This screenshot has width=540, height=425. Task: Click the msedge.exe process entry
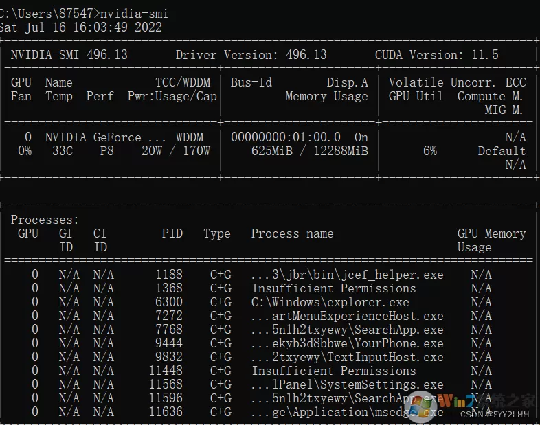click(x=347, y=412)
